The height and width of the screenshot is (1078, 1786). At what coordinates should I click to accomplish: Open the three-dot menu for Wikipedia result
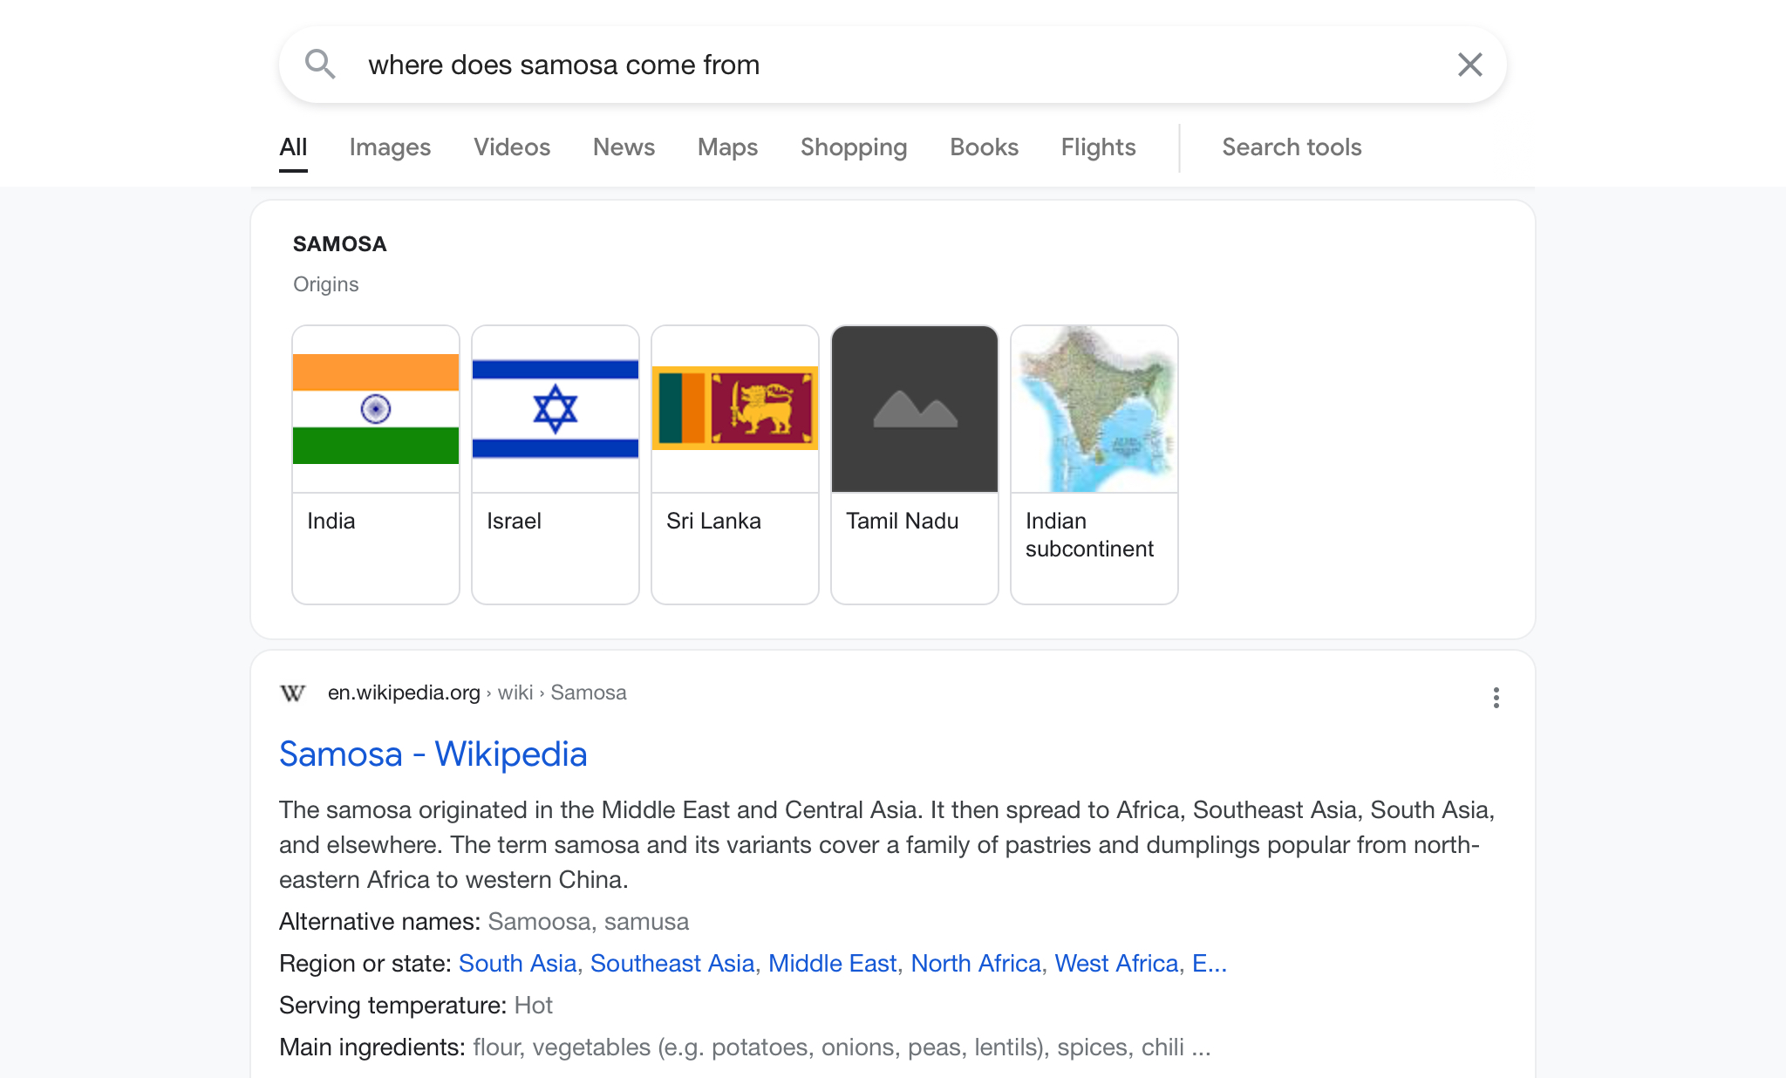tap(1496, 698)
